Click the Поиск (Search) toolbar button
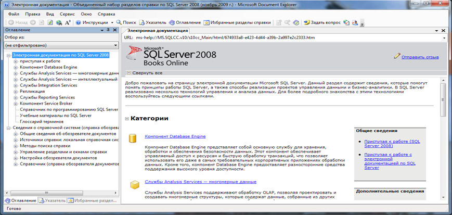Viewport: 452px width, 215px height. tap(126, 22)
